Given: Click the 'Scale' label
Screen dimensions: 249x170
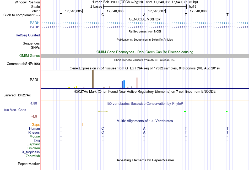Looking at the screenshot, I should [x=35, y=7].
